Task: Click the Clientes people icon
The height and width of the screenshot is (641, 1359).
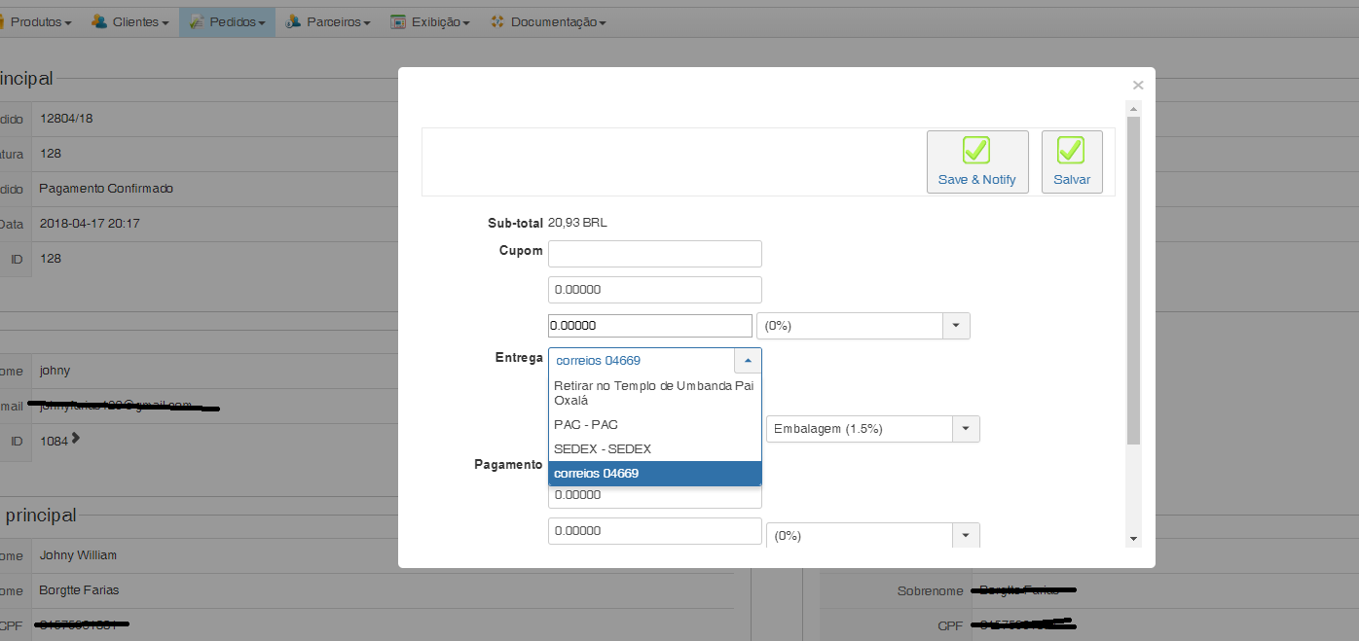Action: click(x=99, y=21)
